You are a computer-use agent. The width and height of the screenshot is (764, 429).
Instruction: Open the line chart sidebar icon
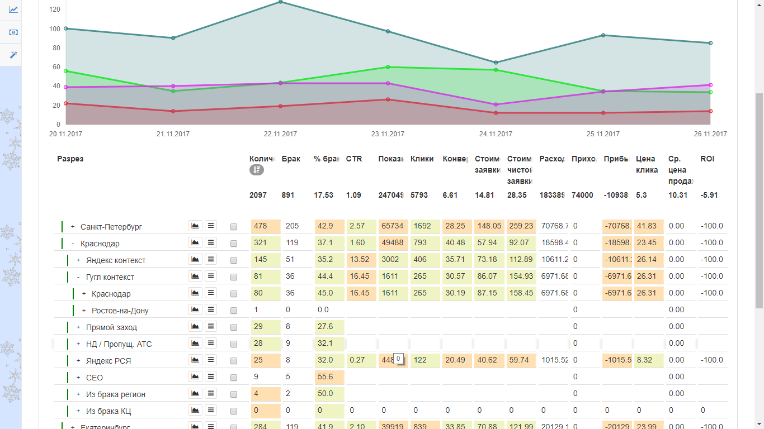tap(13, 9)
